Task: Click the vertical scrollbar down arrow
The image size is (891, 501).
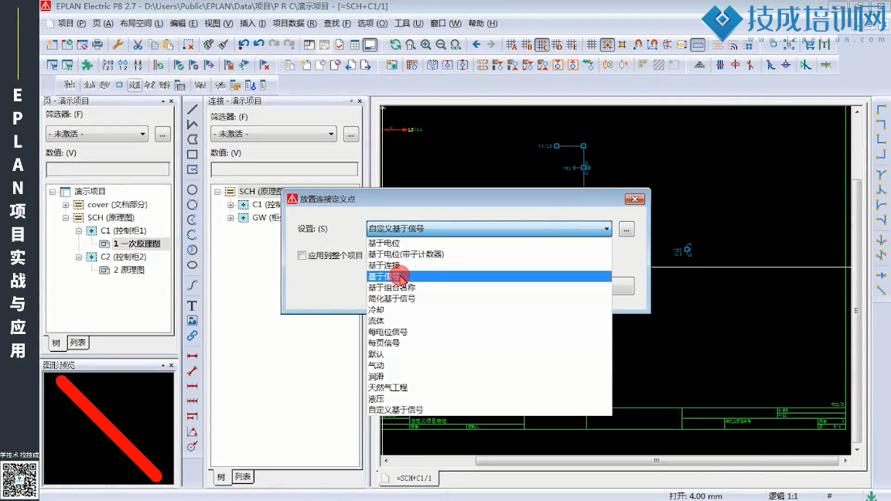Action: 857,449
